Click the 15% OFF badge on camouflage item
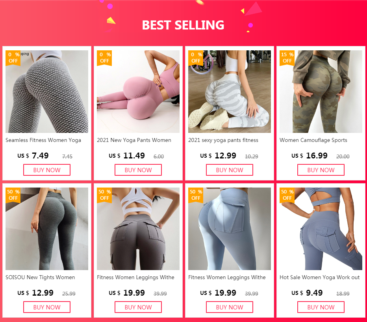367x322 pixels. (x=287, y=58)
